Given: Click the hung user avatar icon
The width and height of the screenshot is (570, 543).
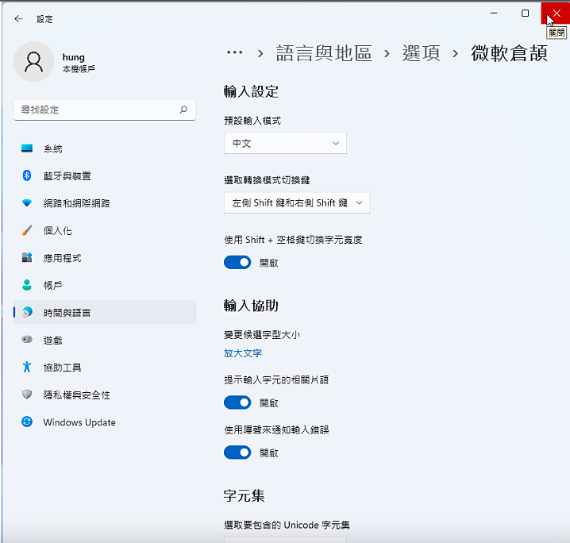Looking at the screenshot, I should pyautogui.click(x=33, y=62).
